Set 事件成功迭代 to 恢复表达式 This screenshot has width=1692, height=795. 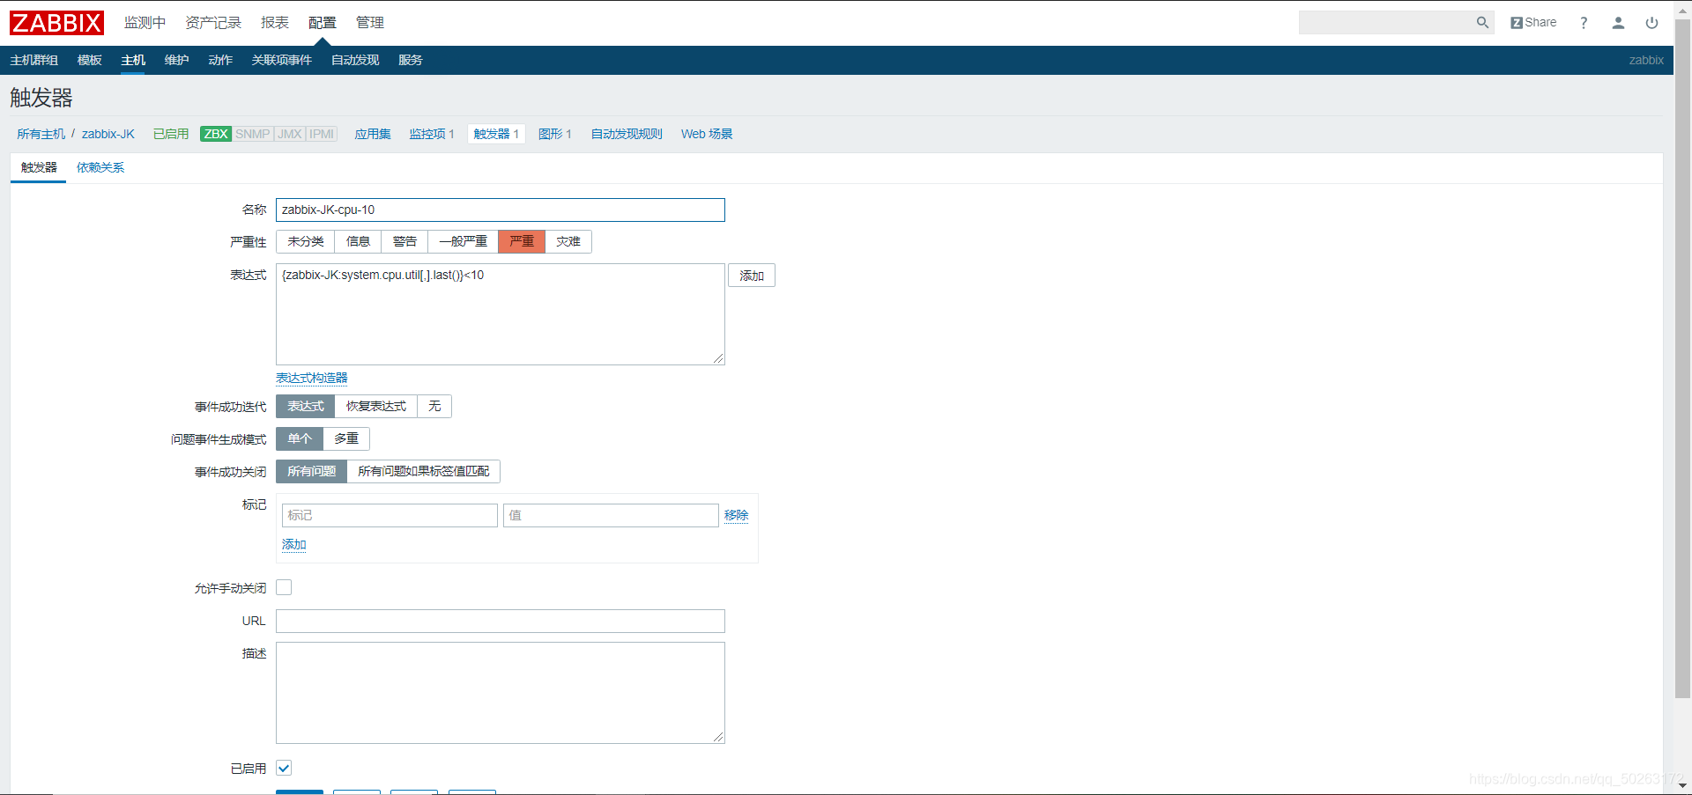376,406
